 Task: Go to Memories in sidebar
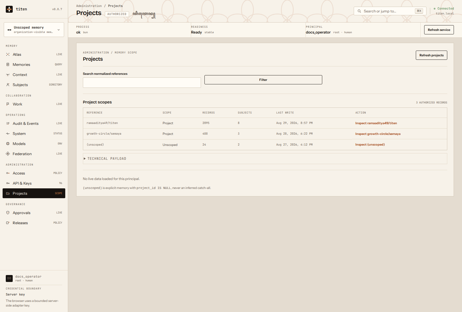point(34,64)
